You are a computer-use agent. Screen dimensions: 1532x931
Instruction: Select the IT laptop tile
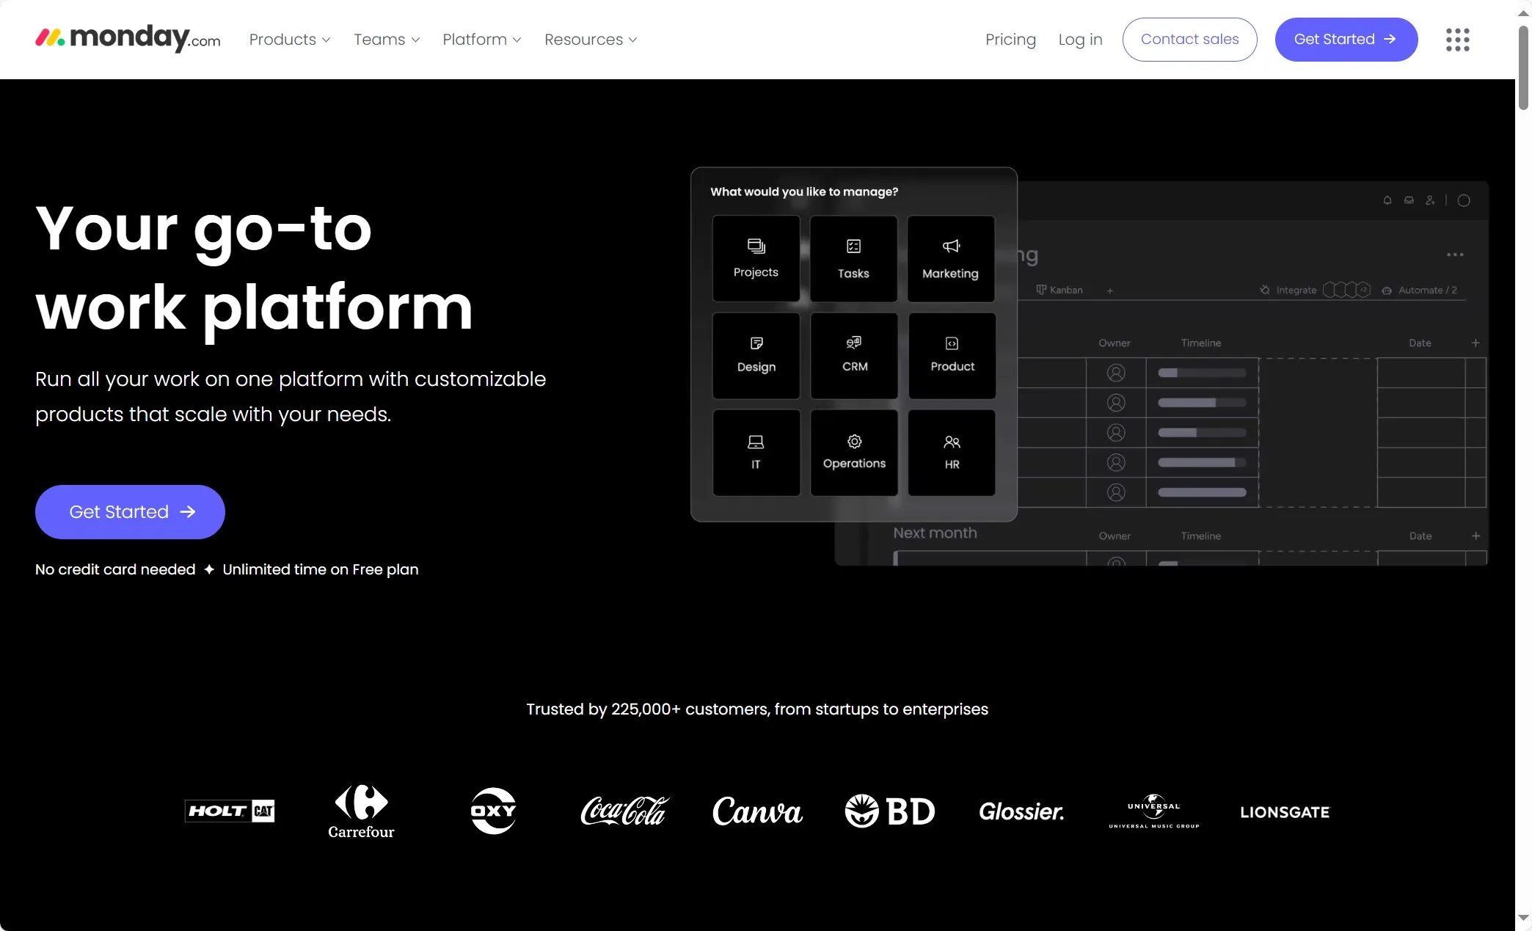click(x=756, y=453)
